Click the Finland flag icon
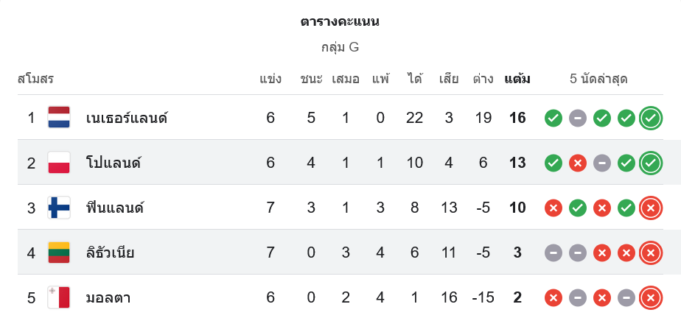 [59, 208]
